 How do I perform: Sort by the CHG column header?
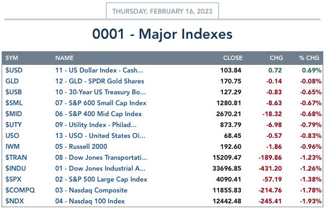coord(276,58)
